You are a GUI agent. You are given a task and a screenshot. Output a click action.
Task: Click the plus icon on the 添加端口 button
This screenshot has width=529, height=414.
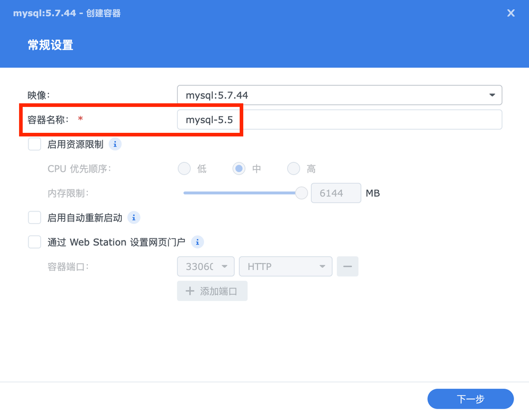[x=189, y=290]
